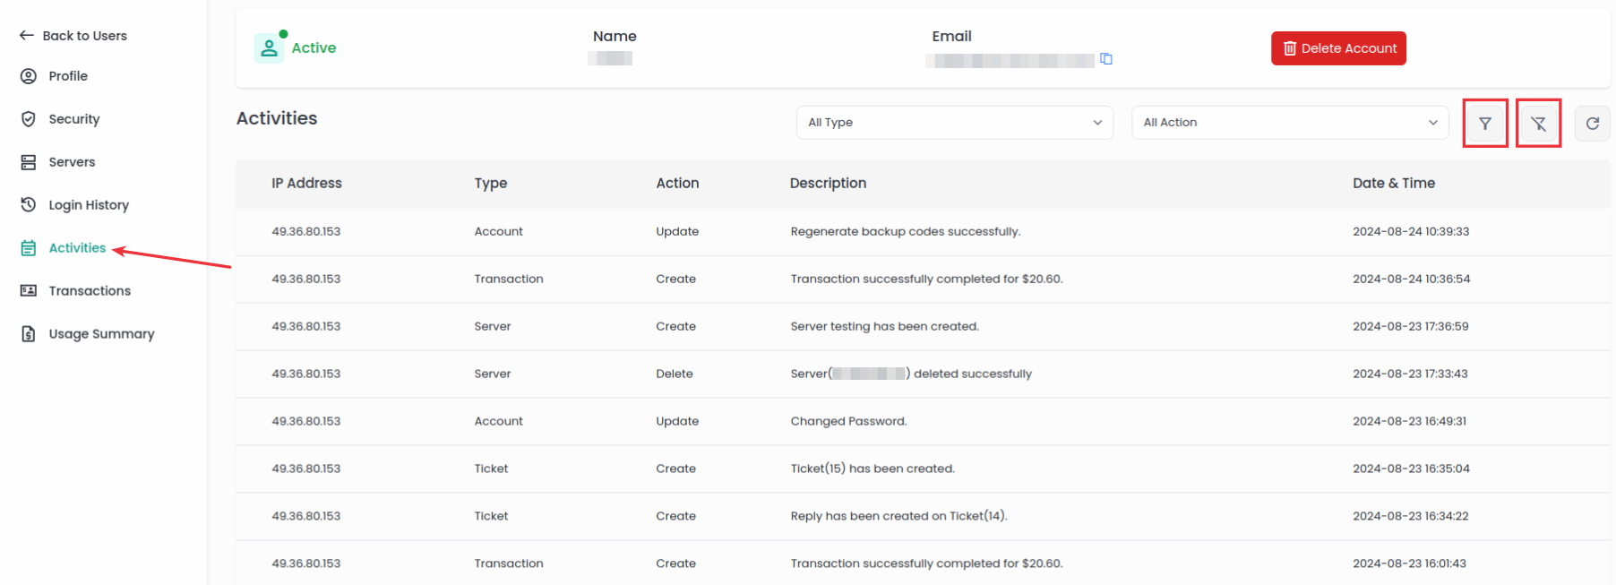Go to Transactions in the sidebar
The height and width of the screenshot is (585, 1616).
[x=90, y=291]
